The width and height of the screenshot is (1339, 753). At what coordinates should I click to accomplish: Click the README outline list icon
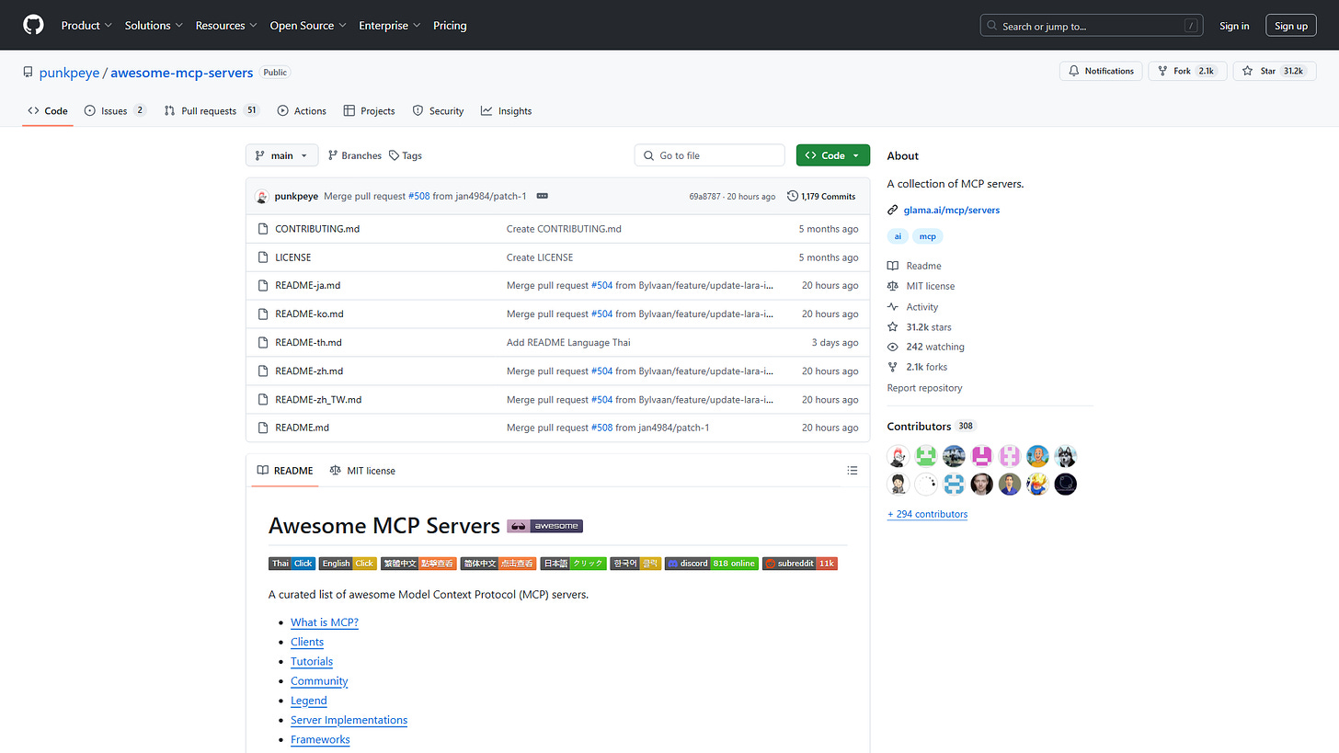click(853, 471)
